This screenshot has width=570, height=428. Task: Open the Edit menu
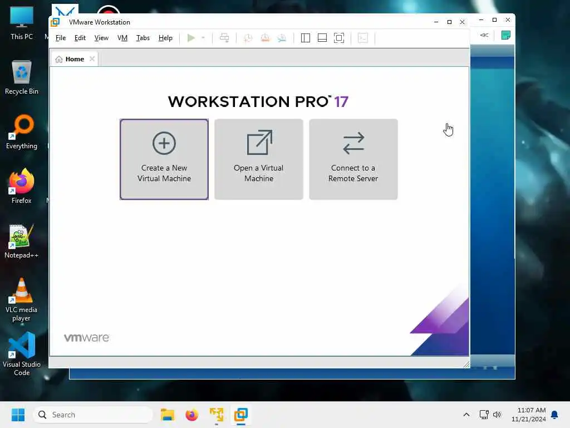pyautogui.click(x=80, y=38)
